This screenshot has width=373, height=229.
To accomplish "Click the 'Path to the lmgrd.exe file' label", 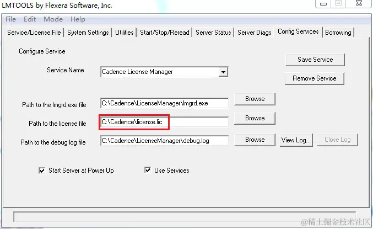I will (x=54, y=105).
